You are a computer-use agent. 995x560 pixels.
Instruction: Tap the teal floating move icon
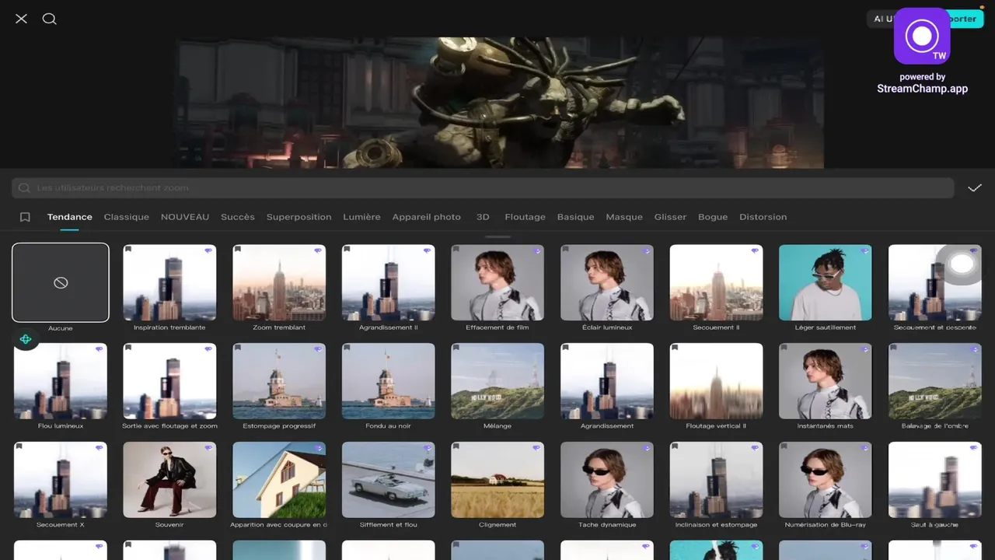point(26,339)
